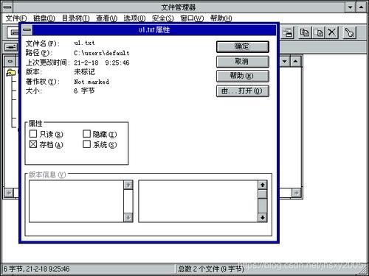The height and width of the screenshot is (276, 369).
Task: Open the 磁盘(D) menu
Action: click(x=44, y=18)
